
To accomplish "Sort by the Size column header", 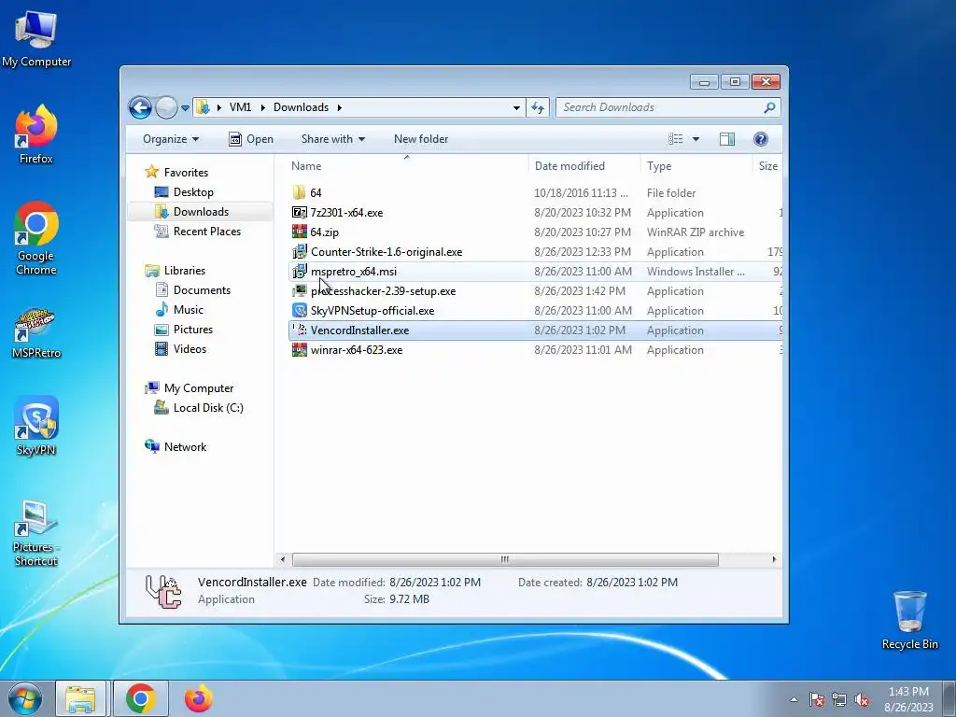I will 767,166.
